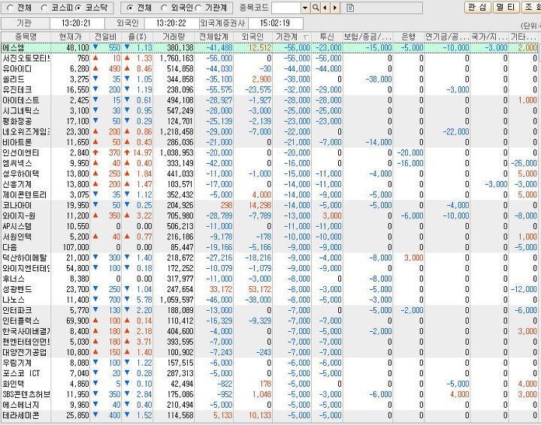Click the 기관 time label
This screenshot has height=425, width=541.
pyautogui.click(x=24, y=23)
